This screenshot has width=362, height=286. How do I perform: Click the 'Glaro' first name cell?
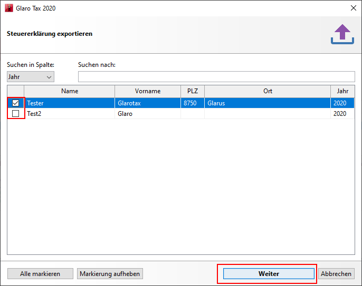coord(148,114)
